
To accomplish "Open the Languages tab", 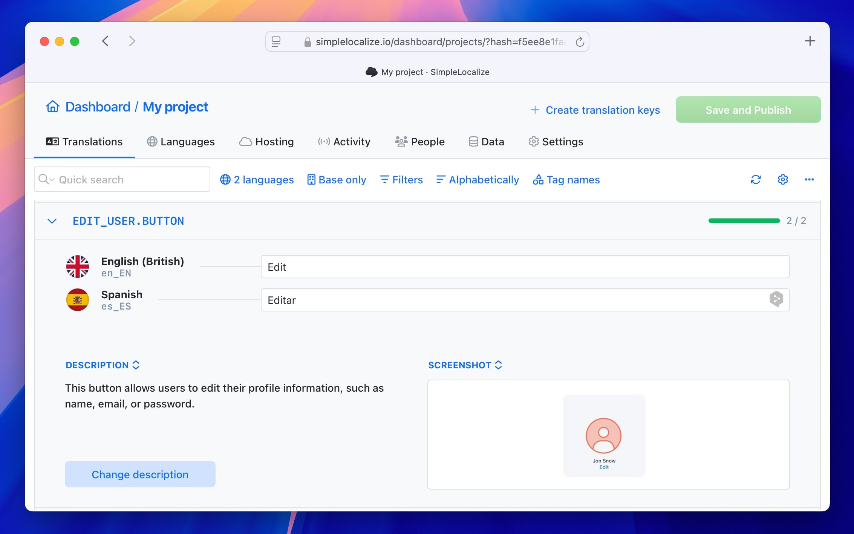I will (181, 142).
